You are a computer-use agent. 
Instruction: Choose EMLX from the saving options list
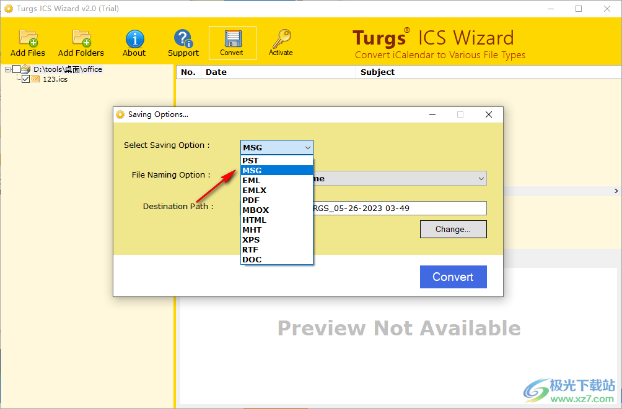coord(277,190)
